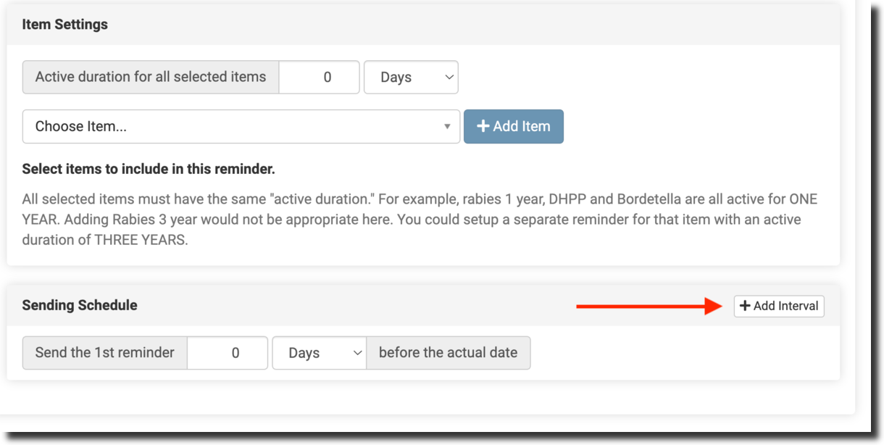884x445 pixels.
Task: Click the 'before the actual date' label
Action: coord(448,353)
